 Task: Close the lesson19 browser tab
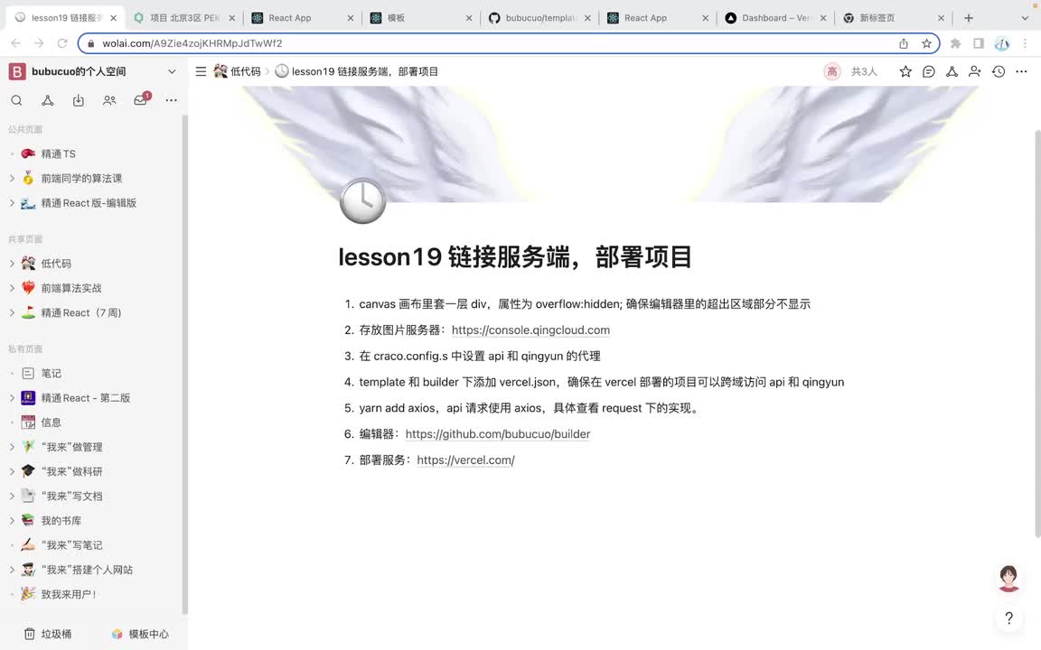click(x=114, y=18)
